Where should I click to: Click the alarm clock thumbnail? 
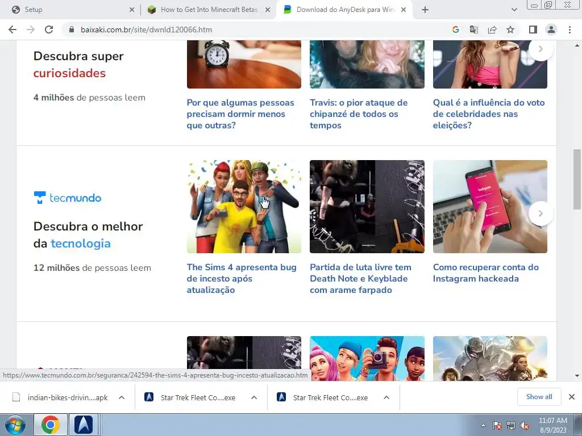[244, 64]
